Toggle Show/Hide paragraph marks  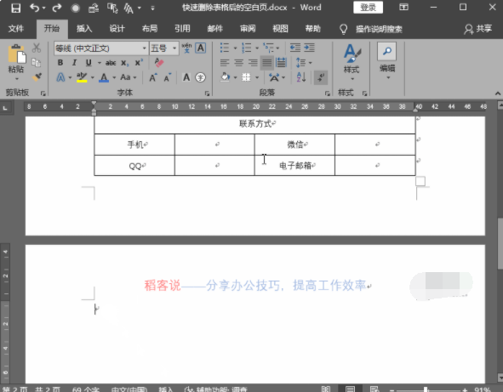click(x=321, y=77)
